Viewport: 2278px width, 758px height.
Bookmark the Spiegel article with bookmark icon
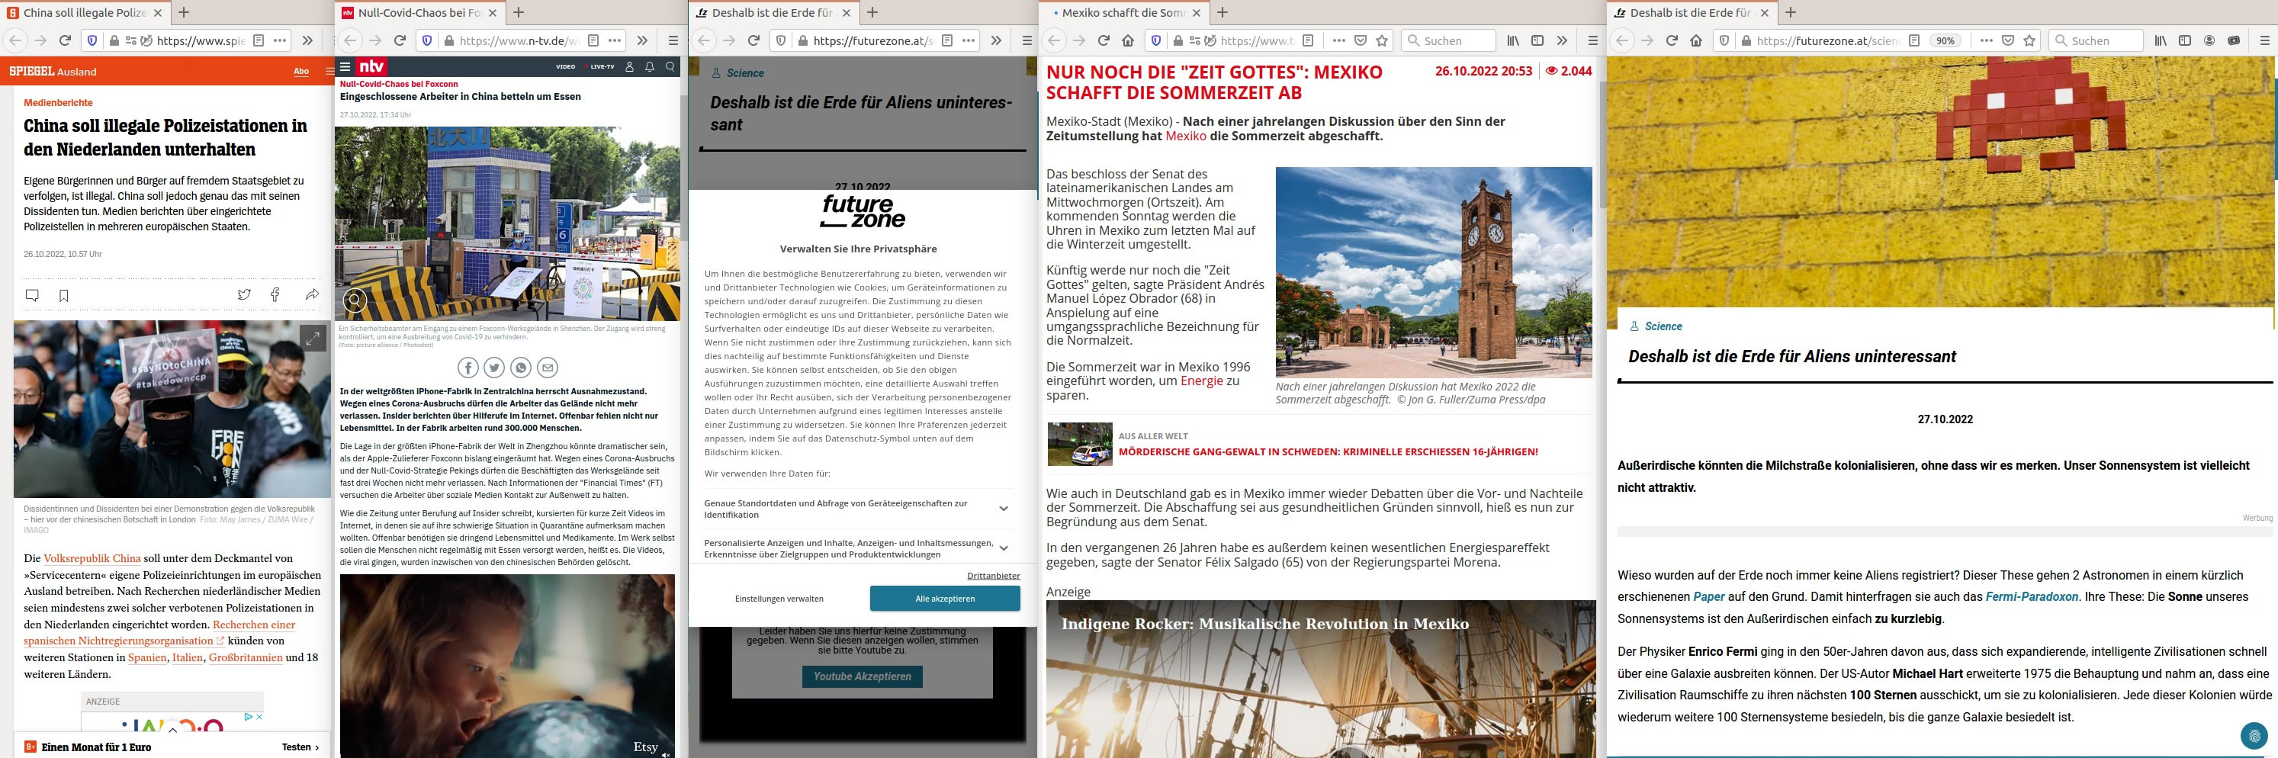[63, 295]
